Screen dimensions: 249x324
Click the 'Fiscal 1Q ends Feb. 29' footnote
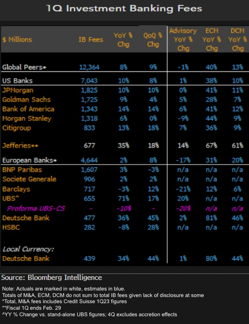(x=31, y=308)
